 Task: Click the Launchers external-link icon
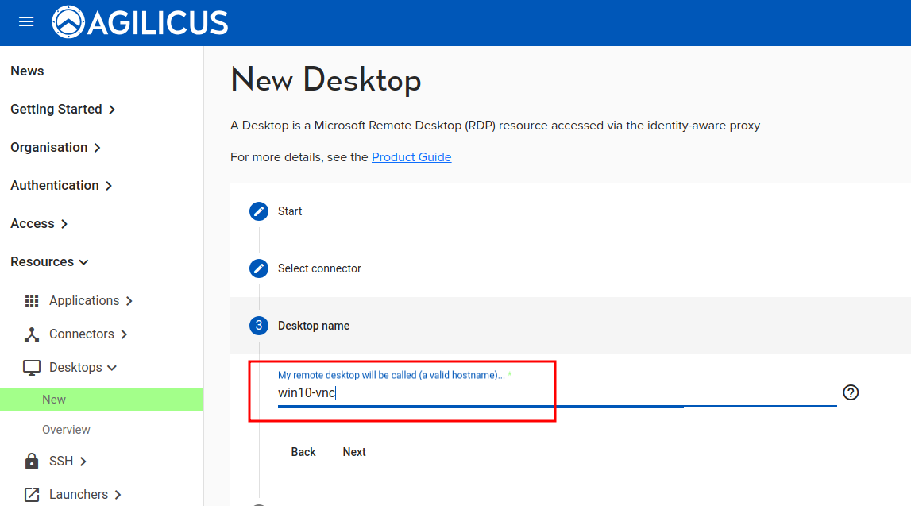[32, 495]
